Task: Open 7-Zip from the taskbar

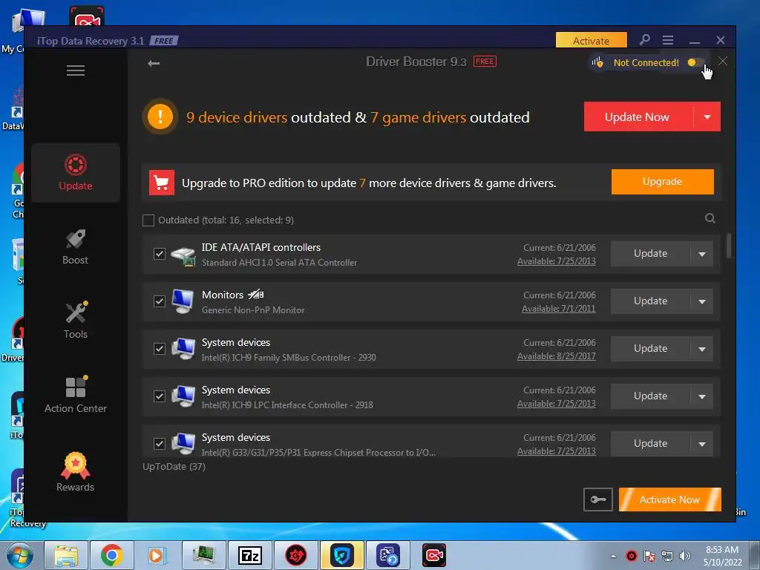Action: (250, 555)
